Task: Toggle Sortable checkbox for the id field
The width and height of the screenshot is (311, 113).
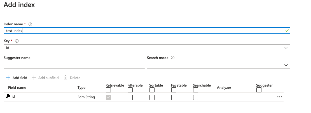Action: coord(152,97)
